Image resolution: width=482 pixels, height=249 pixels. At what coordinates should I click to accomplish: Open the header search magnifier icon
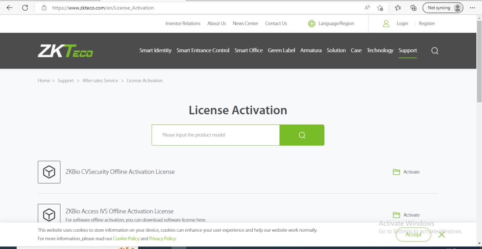435,51
